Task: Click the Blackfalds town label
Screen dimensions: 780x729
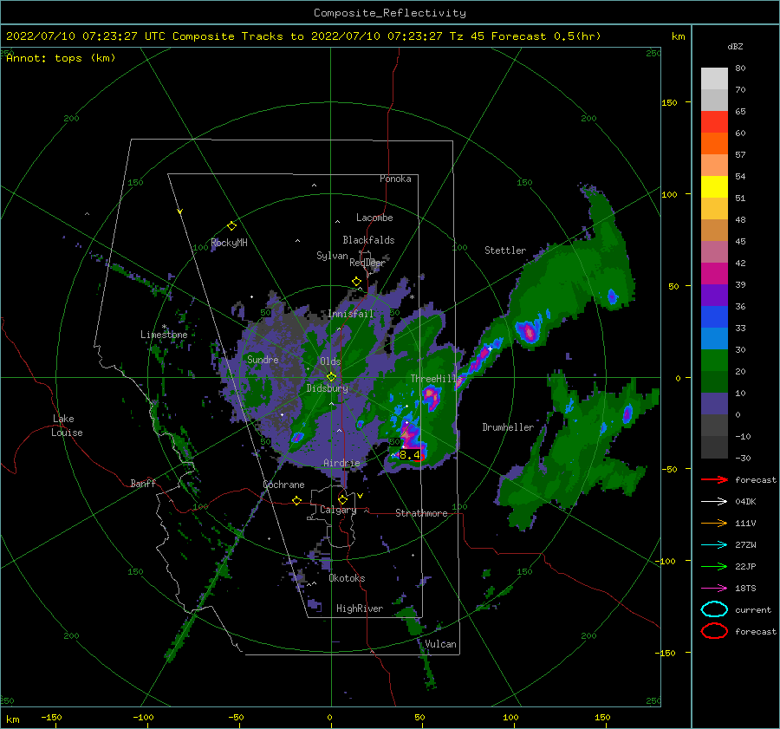Action: pos(368,240)
